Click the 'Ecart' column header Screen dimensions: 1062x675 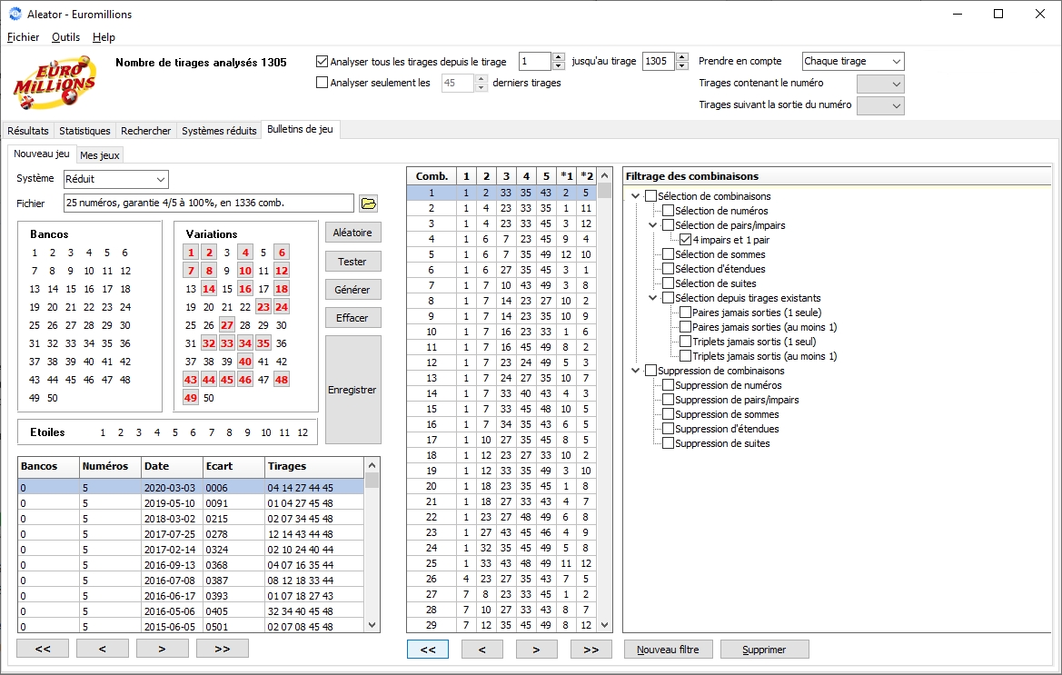(x=233, y=466)
